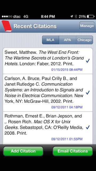Select the MLA format tab
Viewport: 96px width, 171px height.
coord(50,40)
